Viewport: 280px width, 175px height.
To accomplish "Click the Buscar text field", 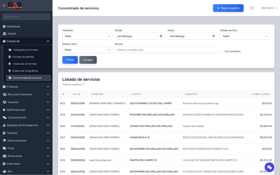I will [x=166, y=50].
